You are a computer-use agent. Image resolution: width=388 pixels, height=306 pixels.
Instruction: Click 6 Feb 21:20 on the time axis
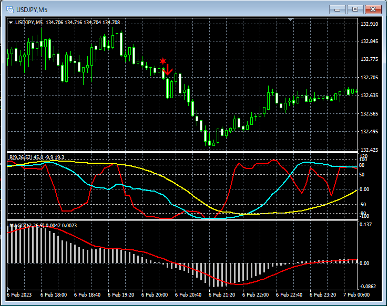(x=221, y=295)
